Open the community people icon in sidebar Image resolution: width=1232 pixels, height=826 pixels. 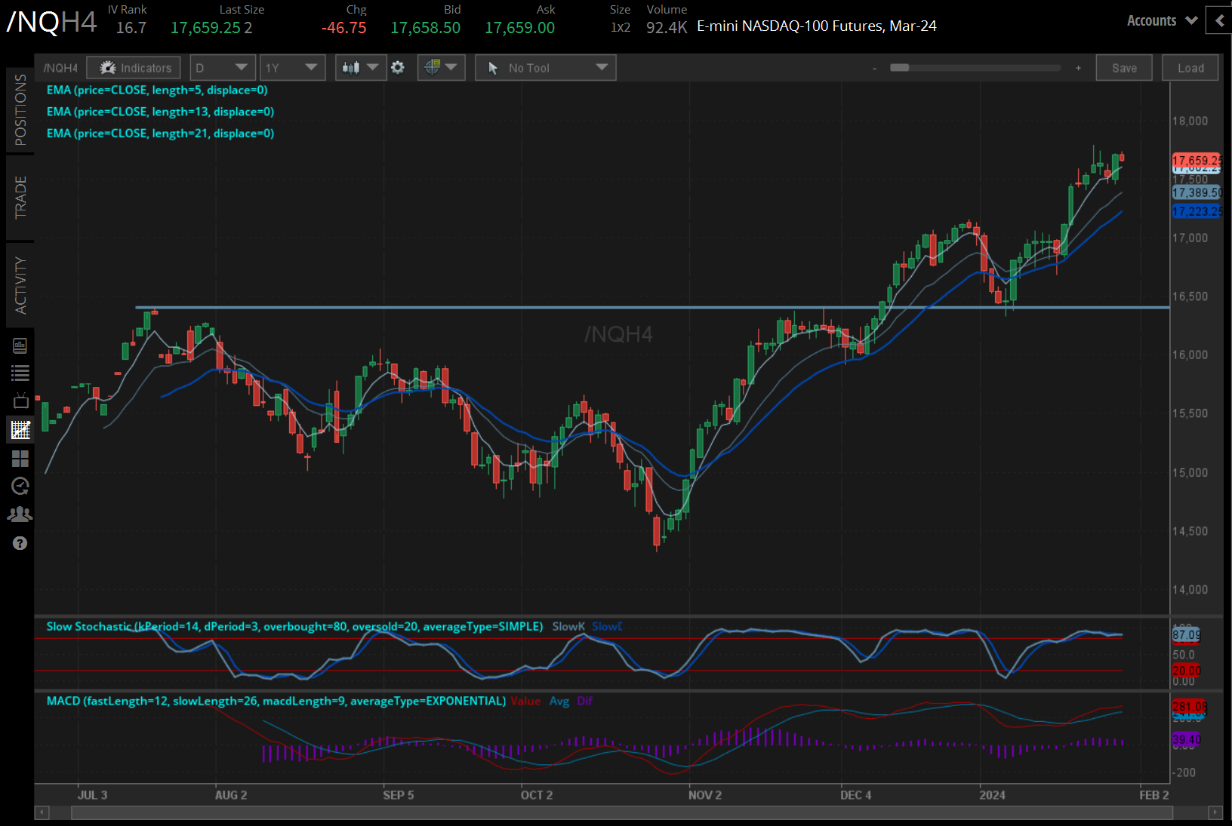[20, 514]
